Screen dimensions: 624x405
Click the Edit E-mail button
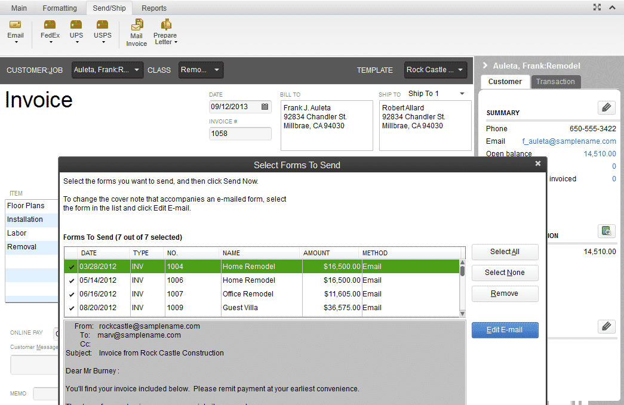click(505, 330)
